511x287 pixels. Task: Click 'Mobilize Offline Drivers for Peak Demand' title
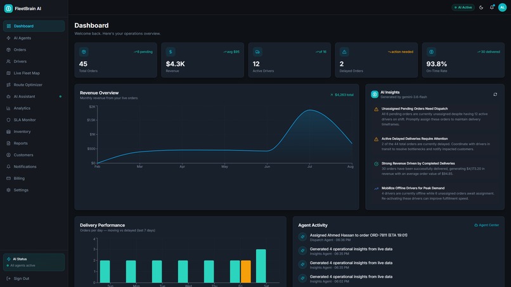[413, 188]
